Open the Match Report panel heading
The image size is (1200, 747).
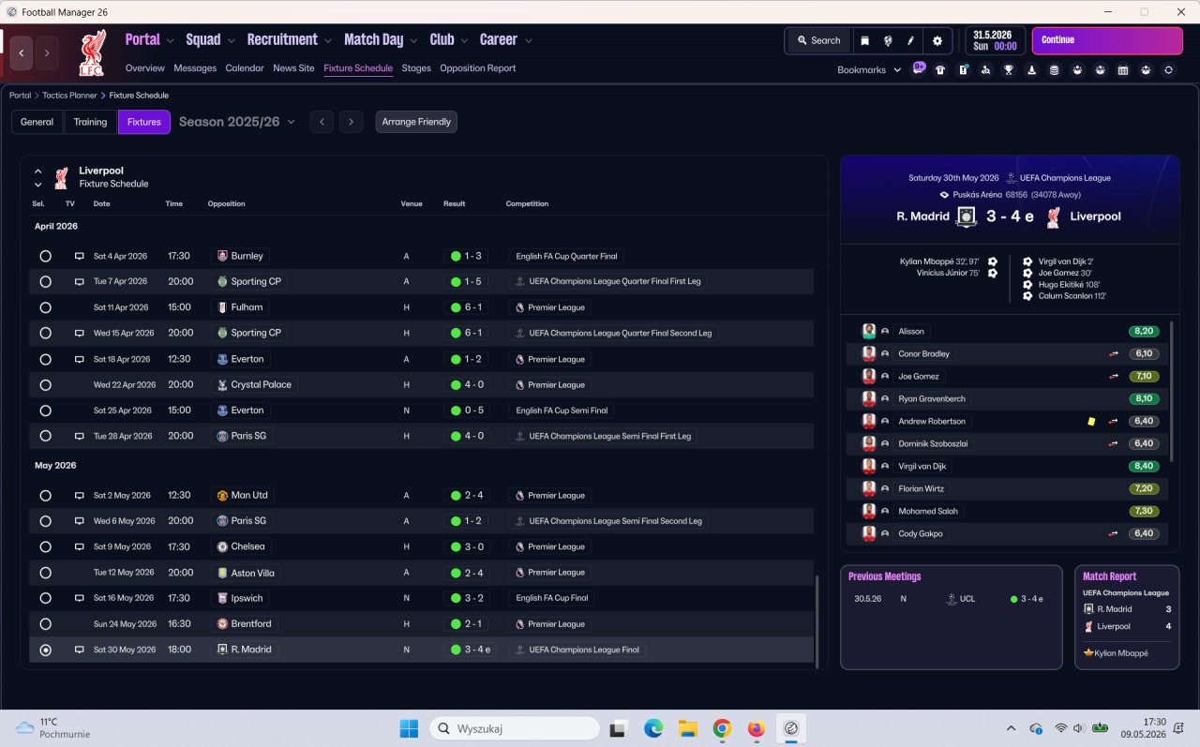point(1110,576)
